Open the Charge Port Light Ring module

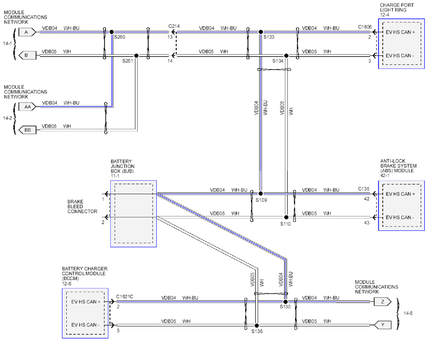point(401,44)
